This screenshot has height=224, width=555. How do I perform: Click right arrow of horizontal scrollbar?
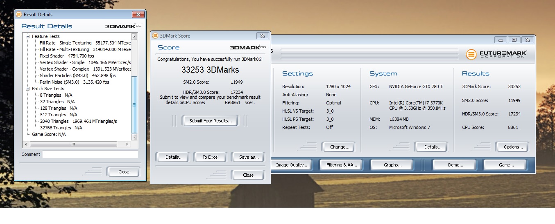coord(127,144)
